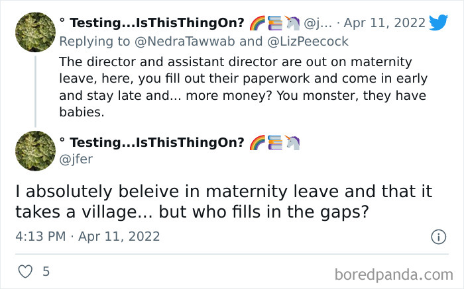Click the main tweet's display name
The image size is (464, 289).
coord(151,142)
